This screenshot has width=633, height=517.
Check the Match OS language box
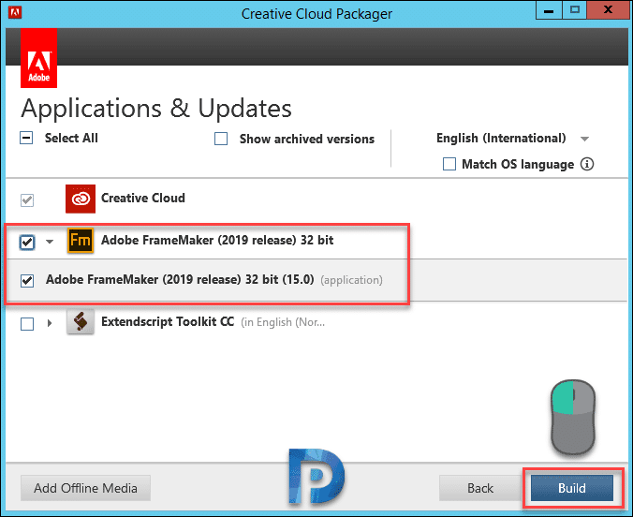pos(449,164)
